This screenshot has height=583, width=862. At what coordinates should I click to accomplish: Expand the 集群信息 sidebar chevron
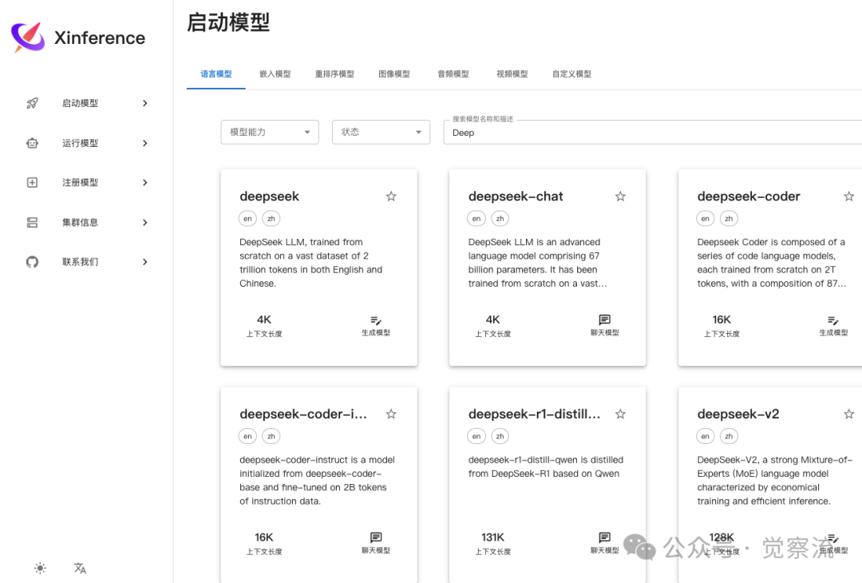click(145, 222)
